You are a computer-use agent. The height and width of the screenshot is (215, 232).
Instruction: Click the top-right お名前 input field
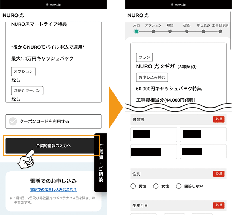pyautogui.click(x=203, y=134)
